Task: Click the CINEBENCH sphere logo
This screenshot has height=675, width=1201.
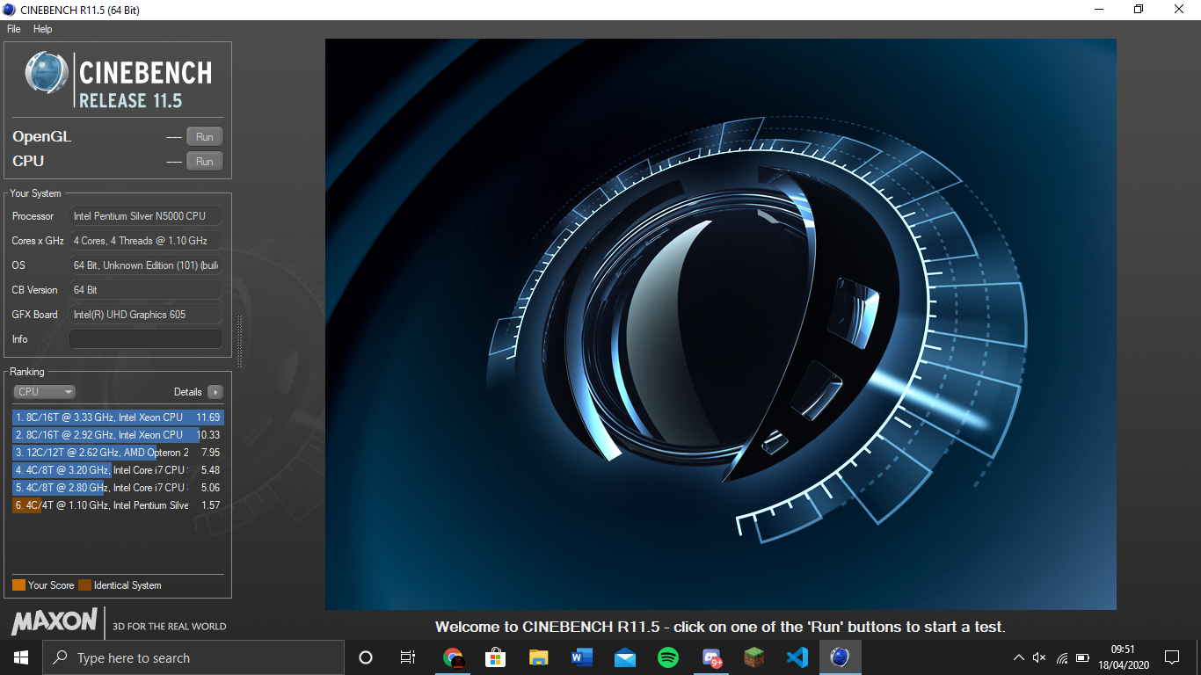Action: [x=47, y=73]
